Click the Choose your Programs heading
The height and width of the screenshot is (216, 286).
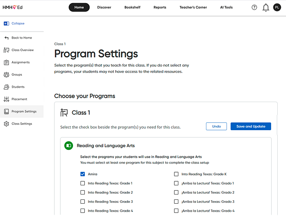point(85,96)
